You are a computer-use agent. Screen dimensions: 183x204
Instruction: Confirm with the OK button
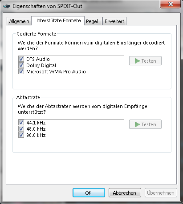89,193
